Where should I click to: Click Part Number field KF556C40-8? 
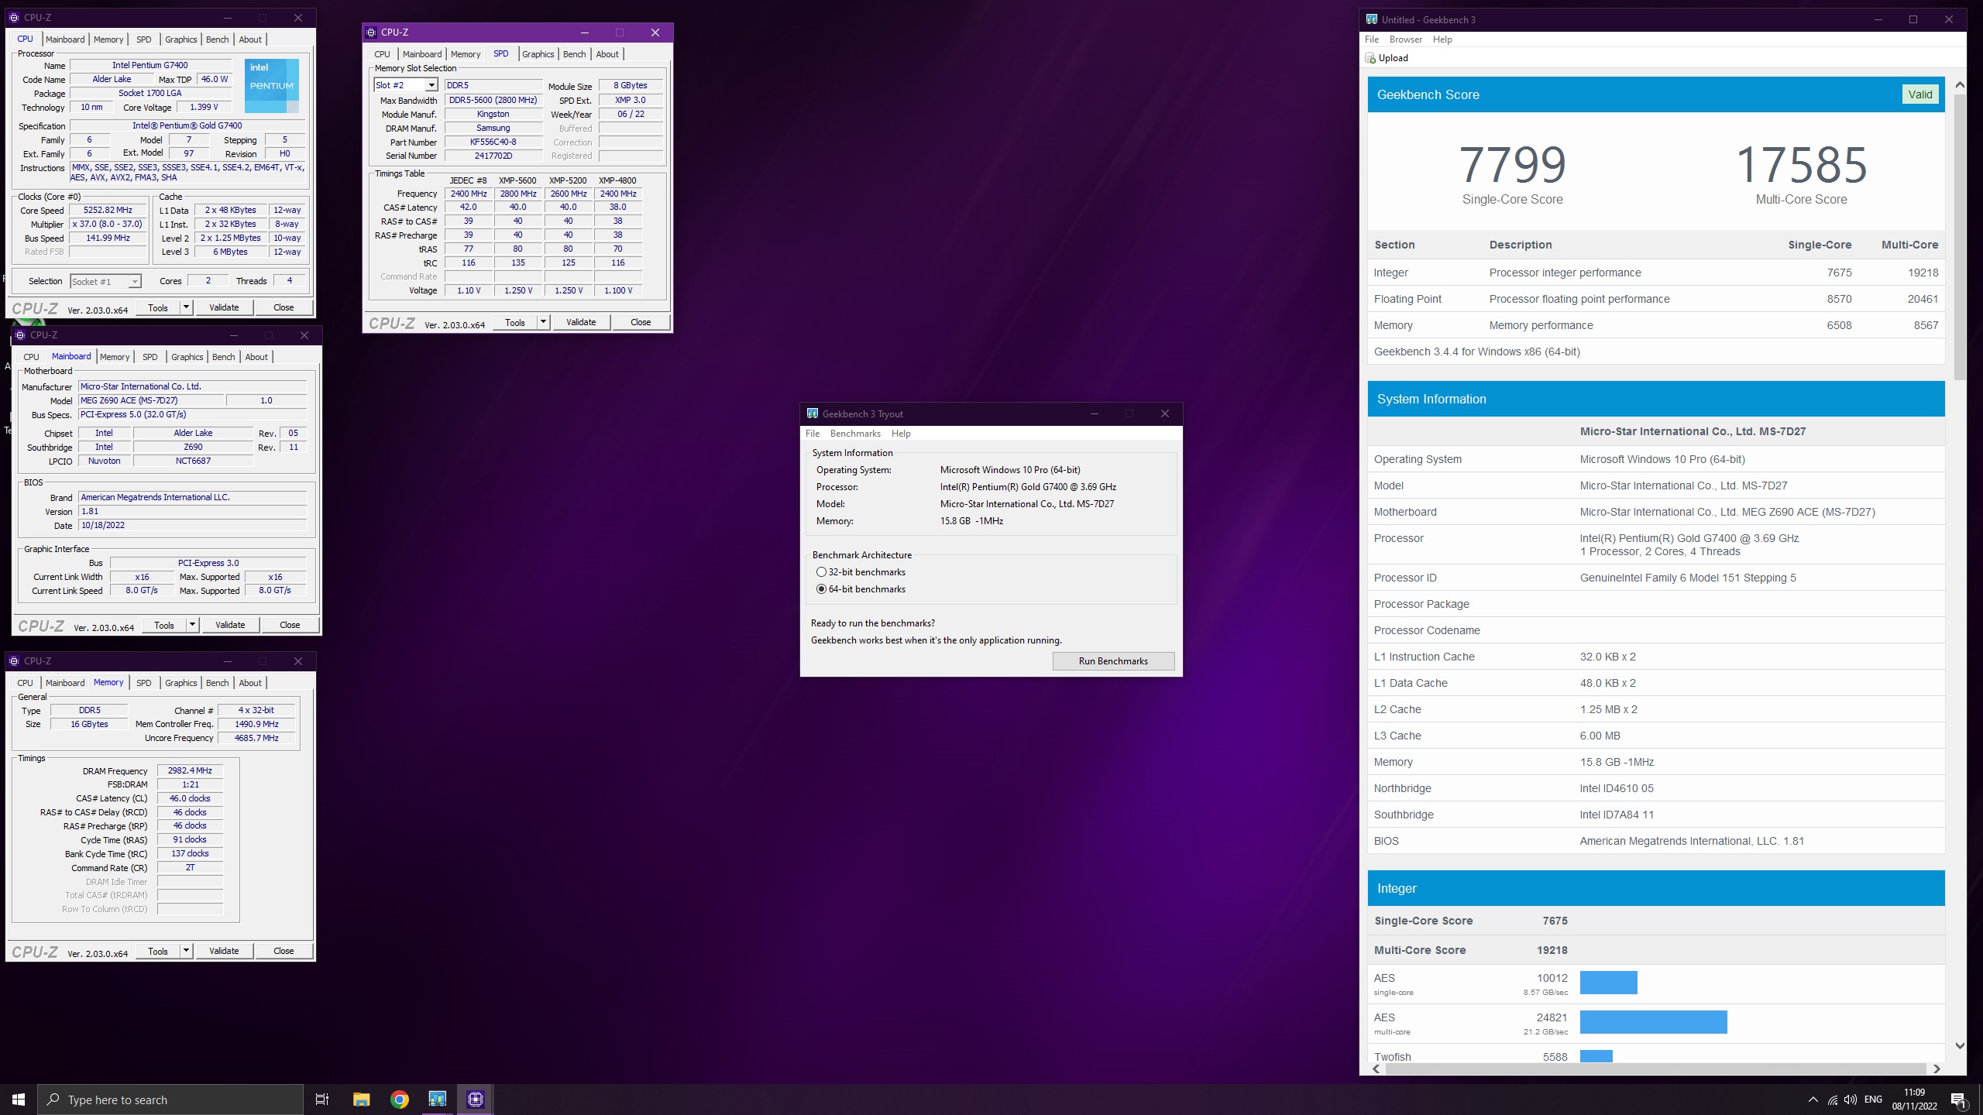[493, 142]
